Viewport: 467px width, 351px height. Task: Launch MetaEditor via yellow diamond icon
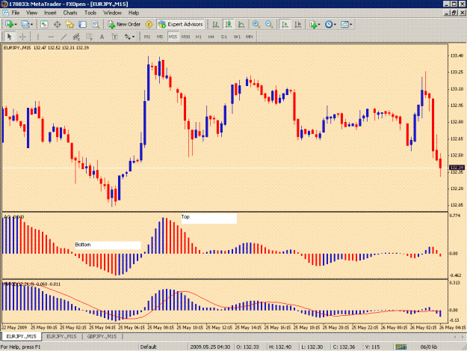pos(149,25)
